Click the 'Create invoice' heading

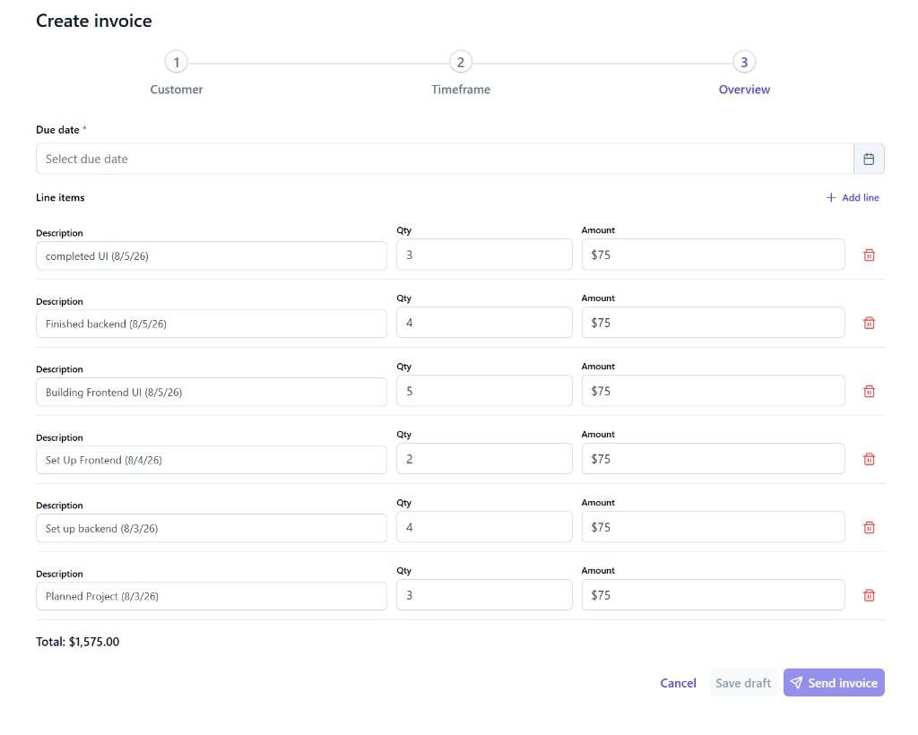point(93,21)
